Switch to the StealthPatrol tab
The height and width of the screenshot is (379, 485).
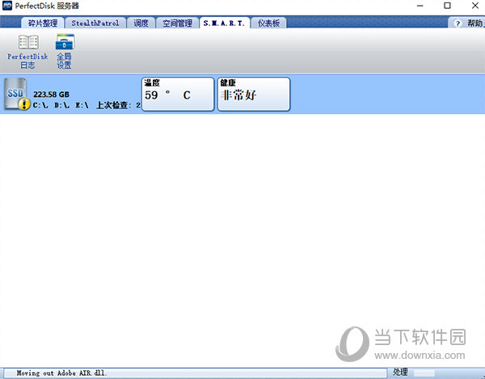pos(95,23)
